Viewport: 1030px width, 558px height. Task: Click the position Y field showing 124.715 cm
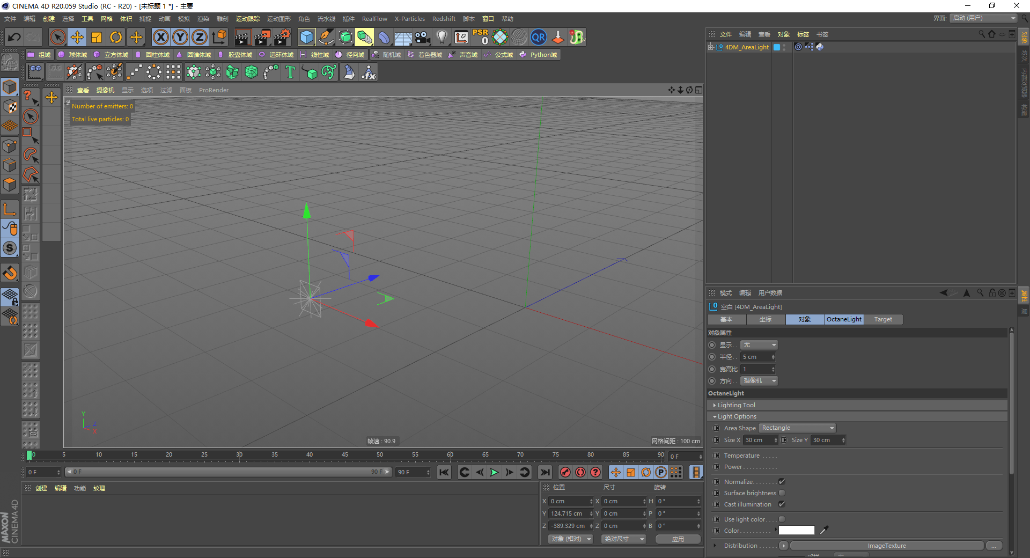click(x=571, y=513)
